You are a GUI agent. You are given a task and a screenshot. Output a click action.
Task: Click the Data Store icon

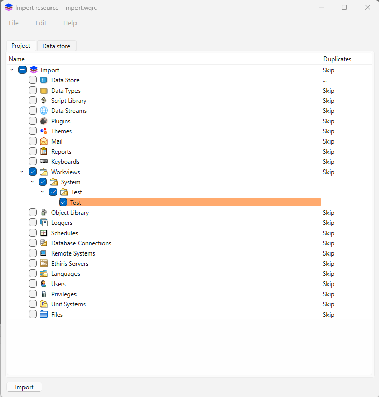coord(44,80)
